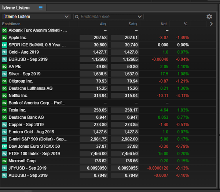Sort by the % column header
The image size is (220, 192).
[x=186, y=24]
